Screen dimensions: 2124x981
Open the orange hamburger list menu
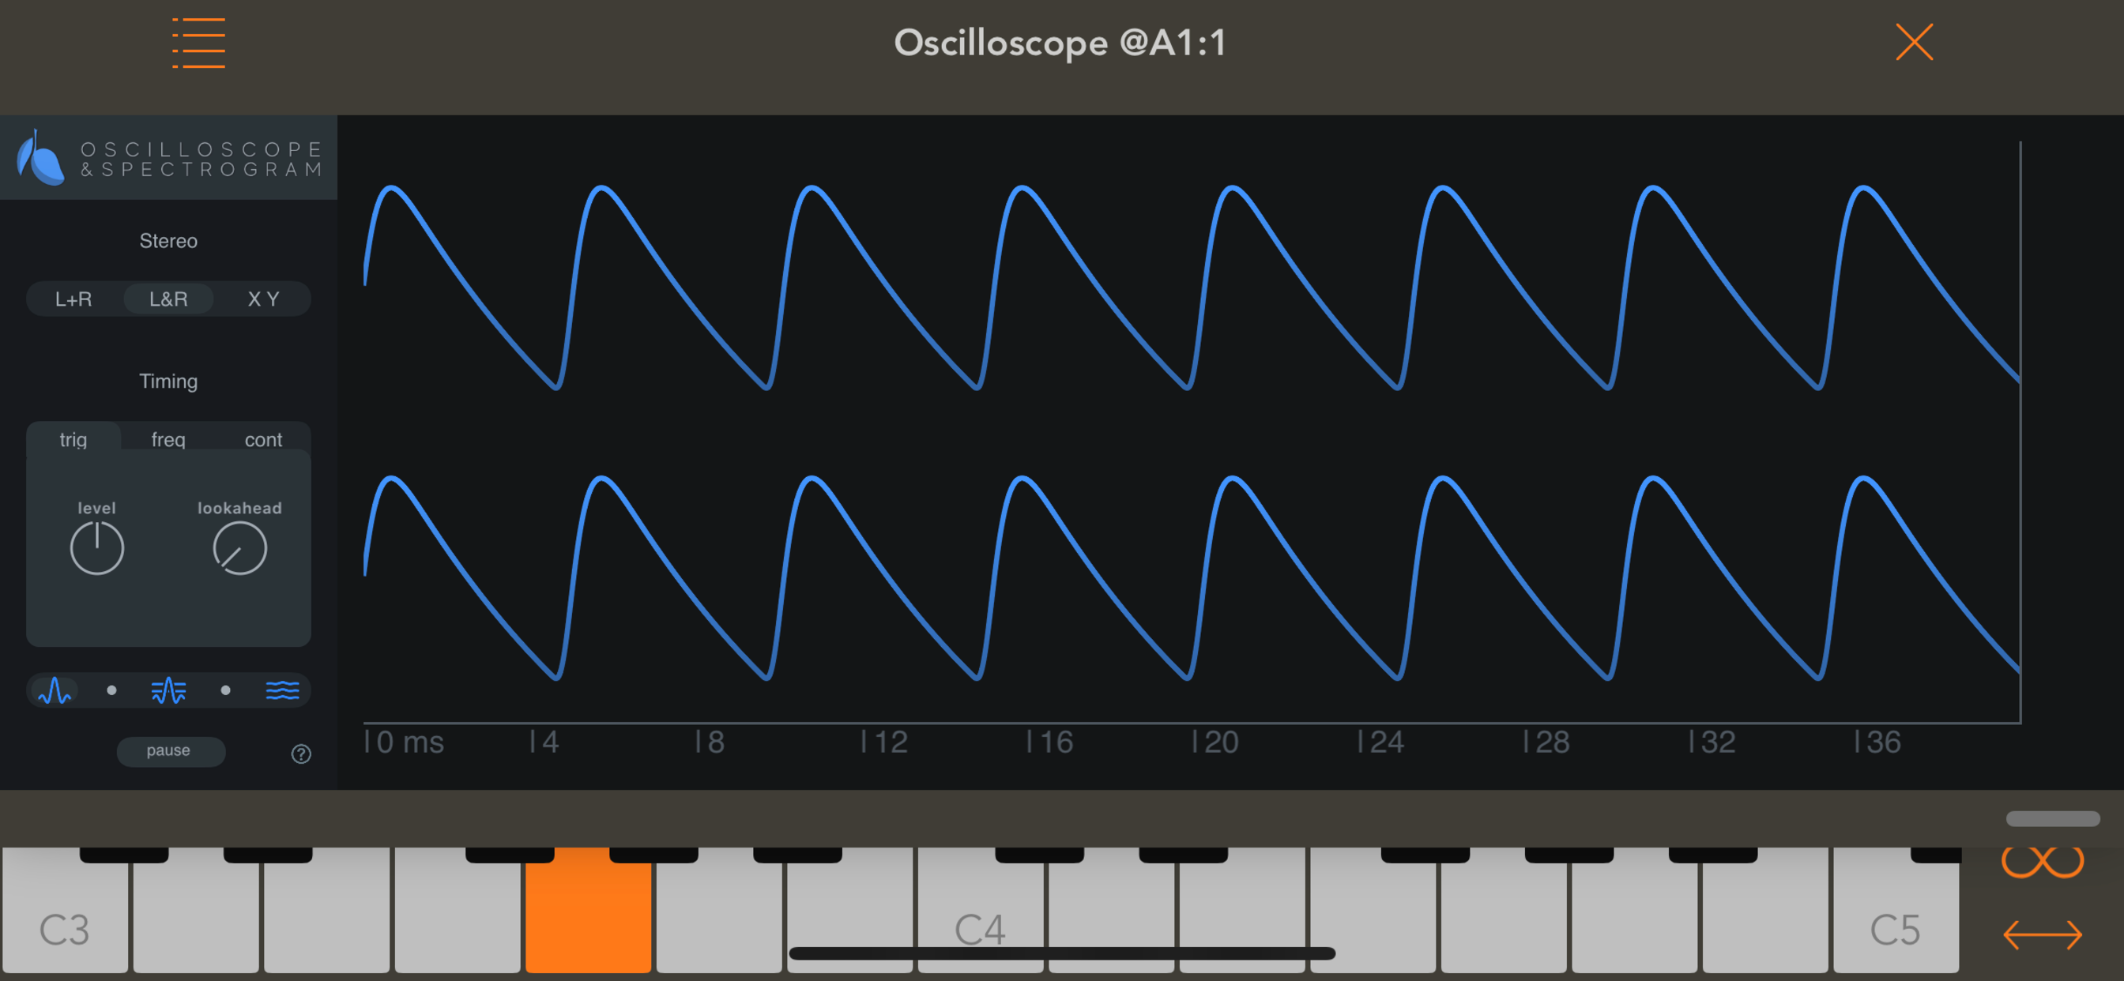point(198,43)
